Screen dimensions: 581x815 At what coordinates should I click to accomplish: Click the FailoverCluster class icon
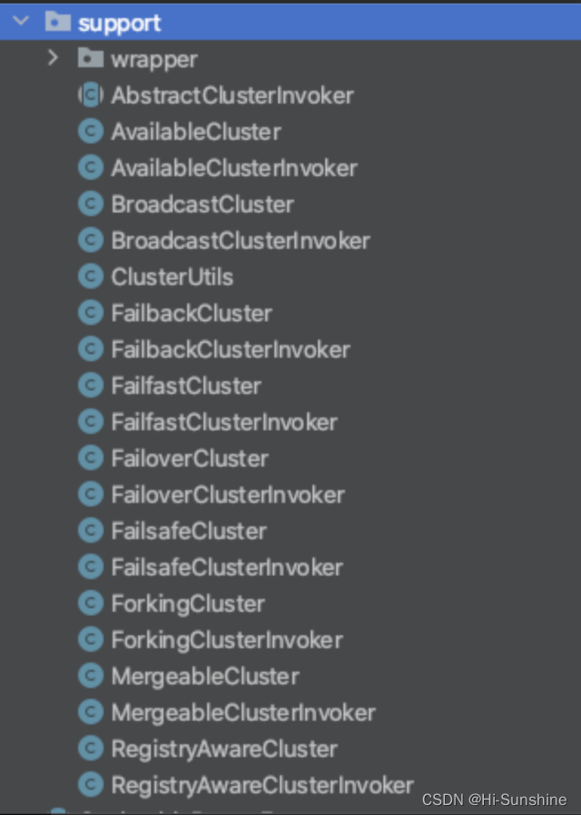point(91,458)
